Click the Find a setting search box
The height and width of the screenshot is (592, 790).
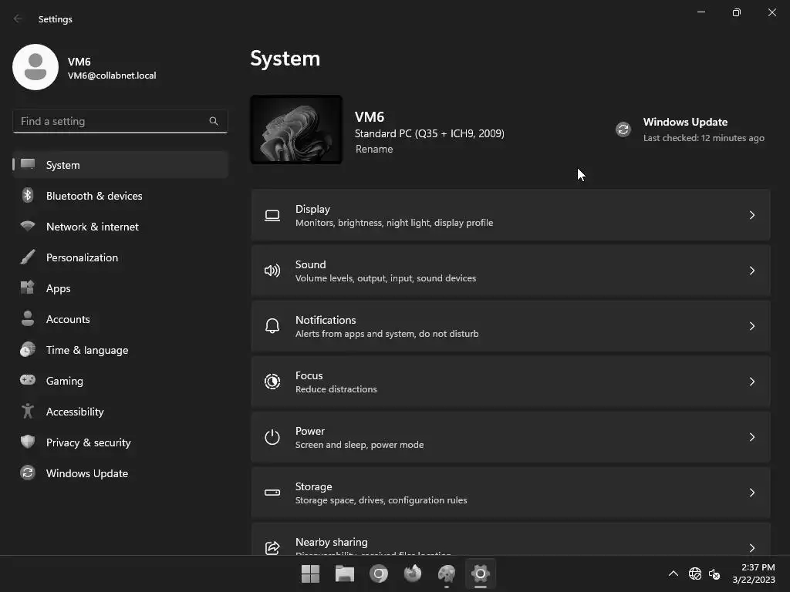[x=120, y=121]
